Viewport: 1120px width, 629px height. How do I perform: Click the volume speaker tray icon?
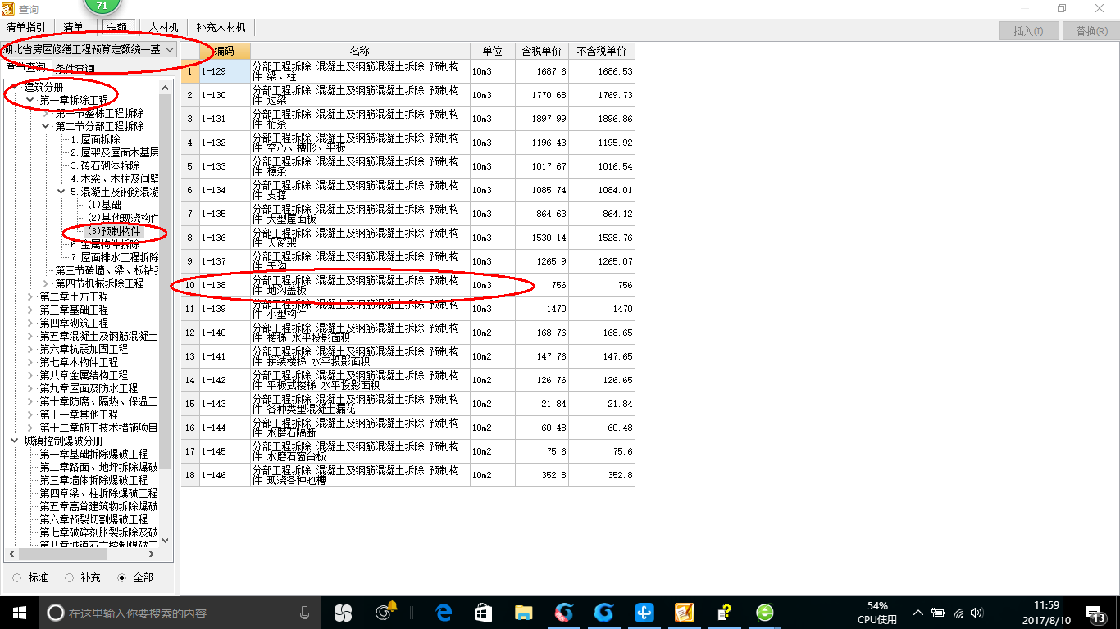coord(977,613)
